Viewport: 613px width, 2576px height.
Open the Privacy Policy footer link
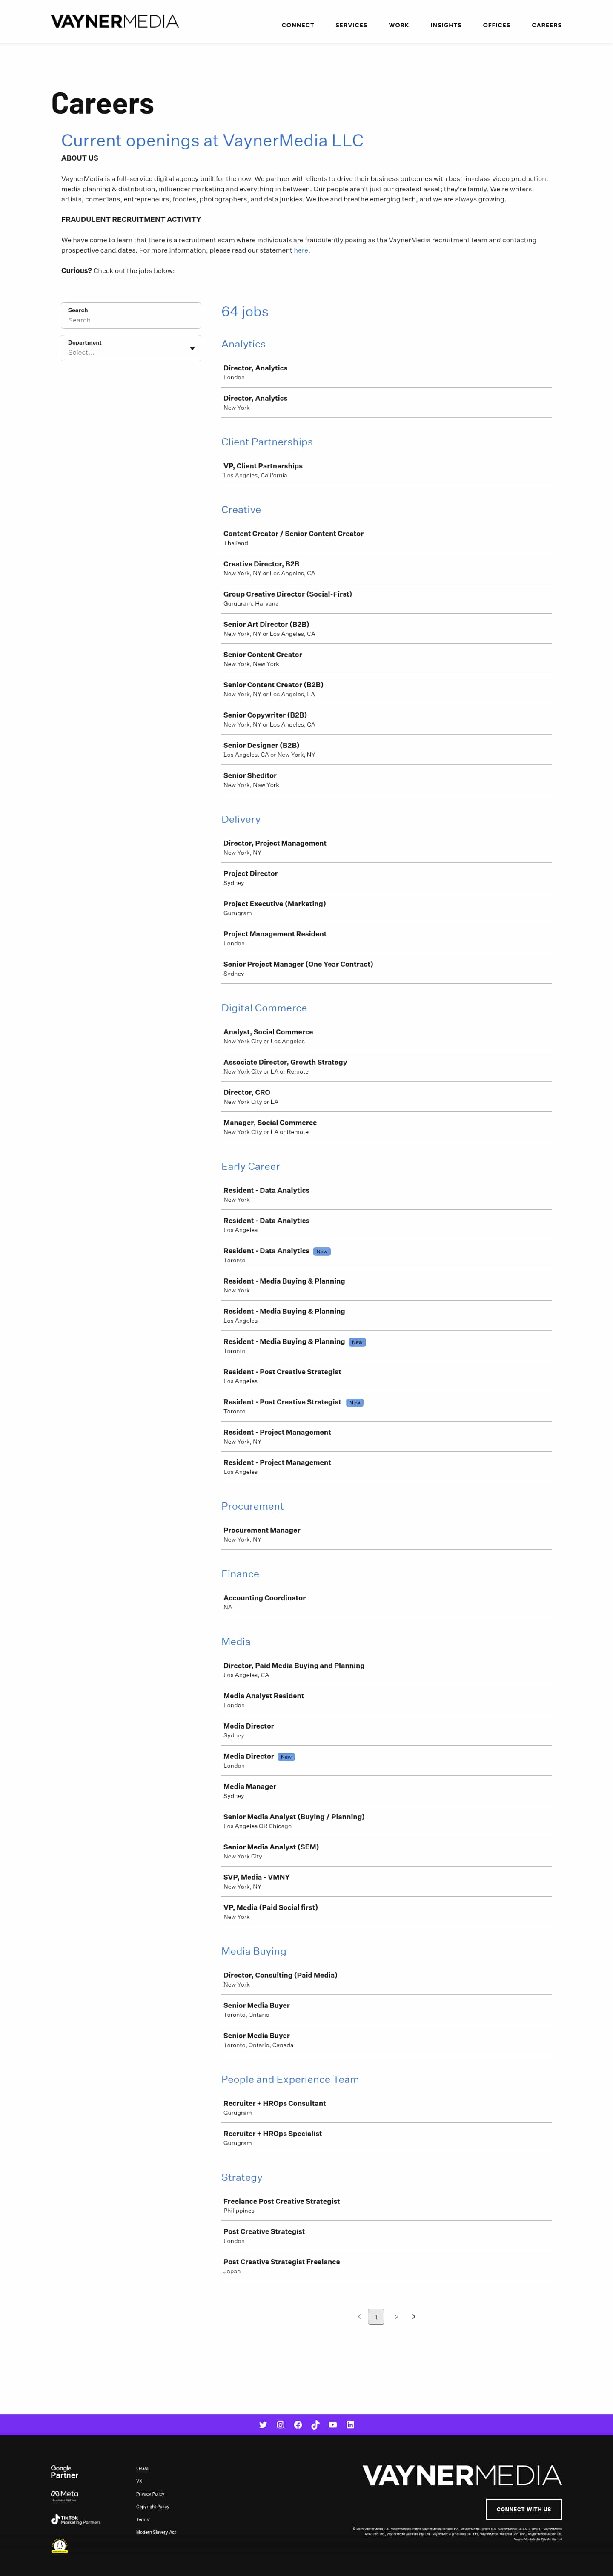[150, 2493]
